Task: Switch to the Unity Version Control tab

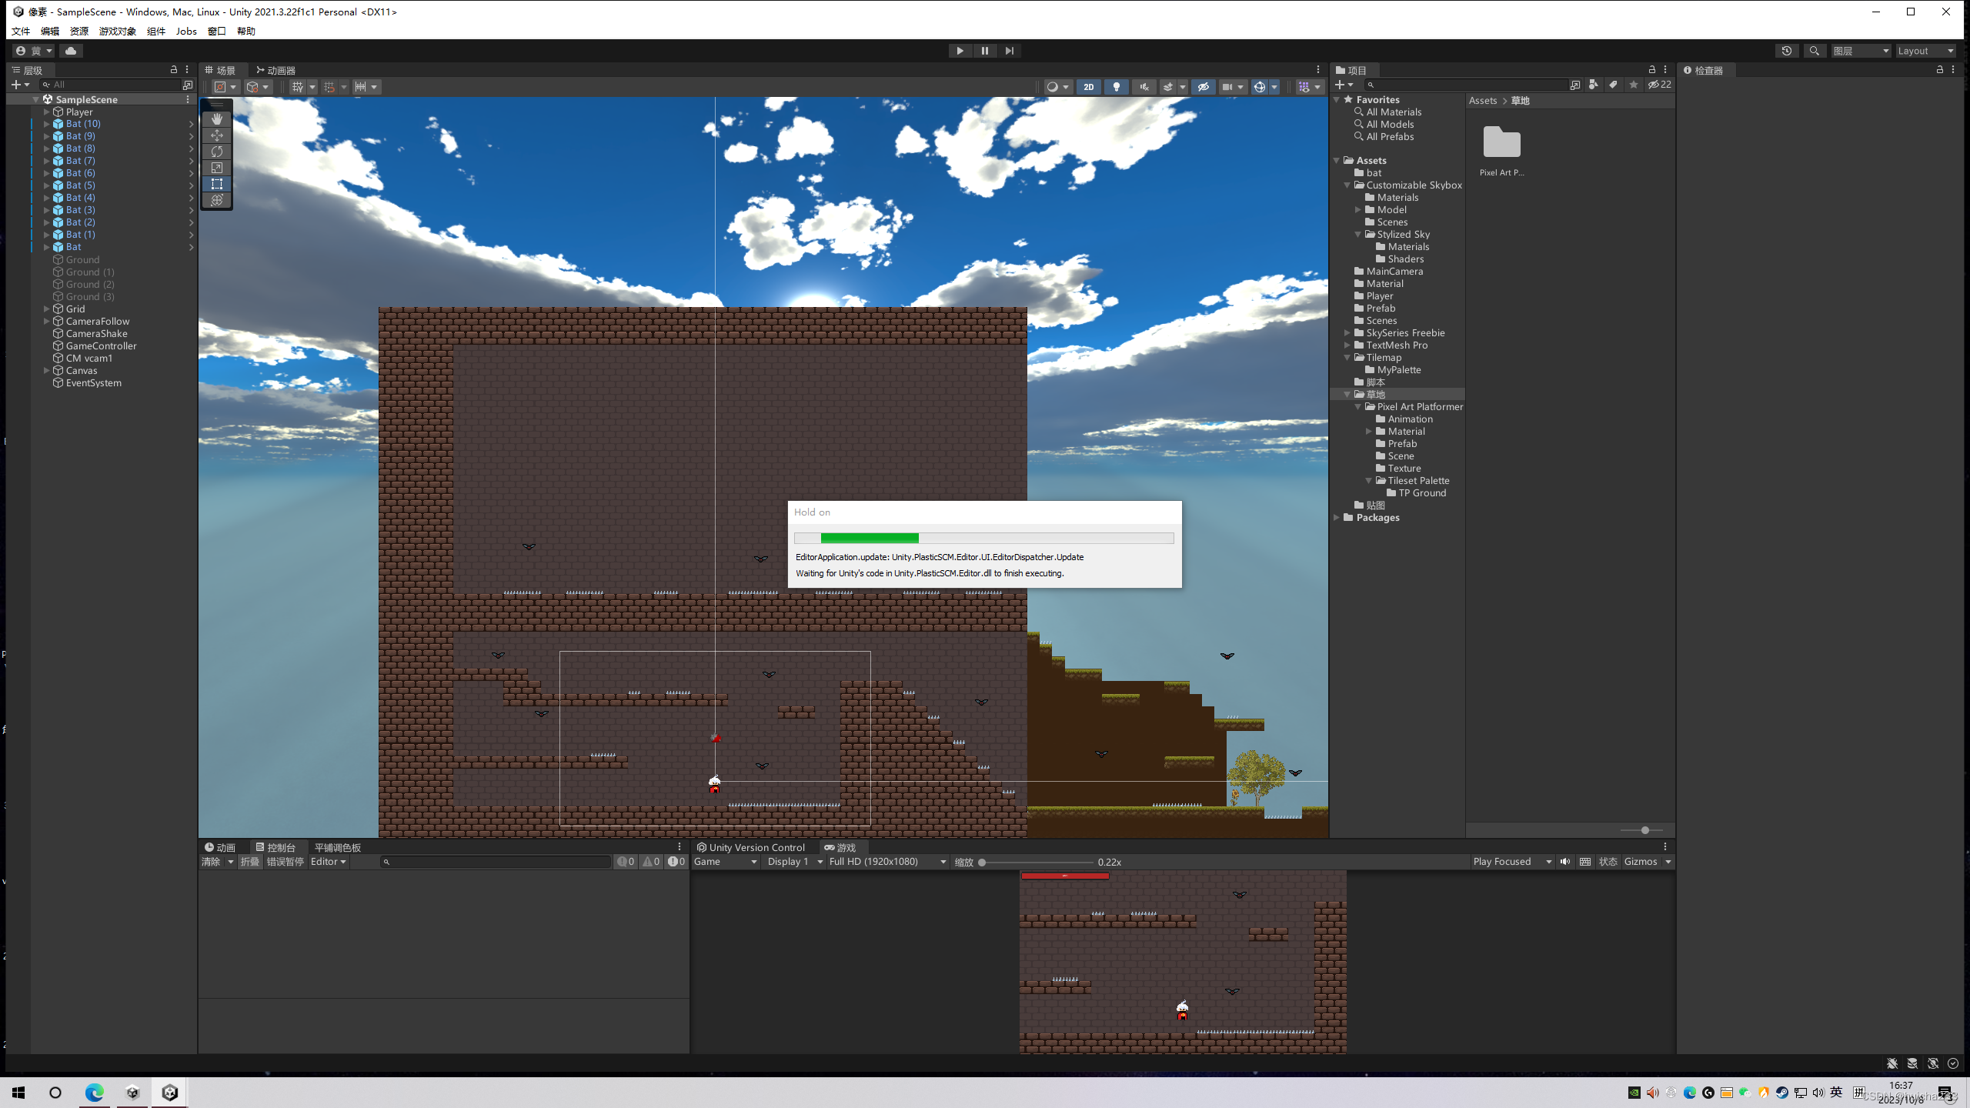Action: pos(751,847)
